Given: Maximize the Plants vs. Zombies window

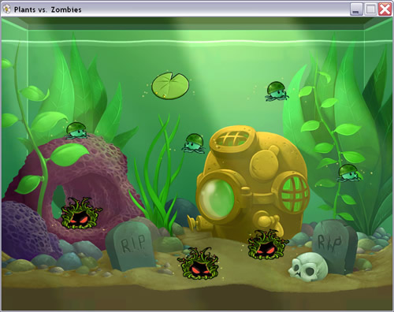Looking at the screenshot, I should pyautogui.click(x=370, y=9).
